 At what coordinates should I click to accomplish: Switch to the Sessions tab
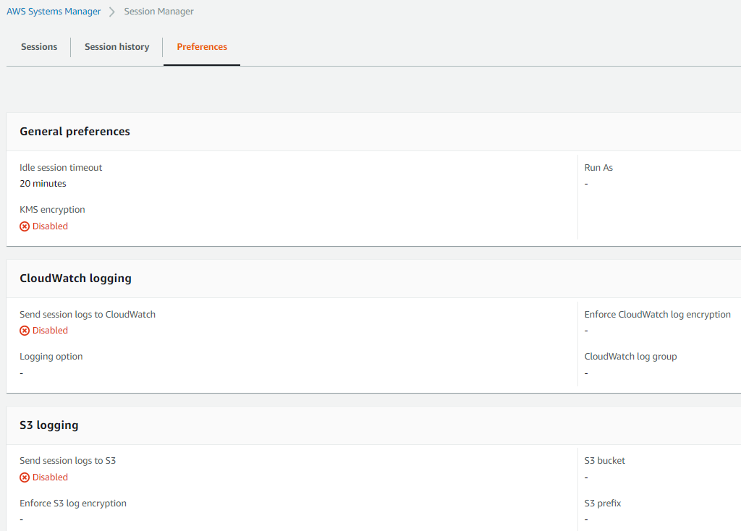39,47
